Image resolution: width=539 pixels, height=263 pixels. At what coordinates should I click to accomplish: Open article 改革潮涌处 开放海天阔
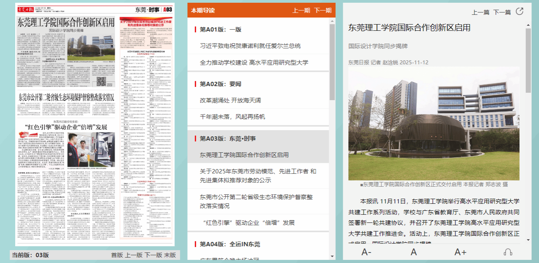click(x=230, y=100)
